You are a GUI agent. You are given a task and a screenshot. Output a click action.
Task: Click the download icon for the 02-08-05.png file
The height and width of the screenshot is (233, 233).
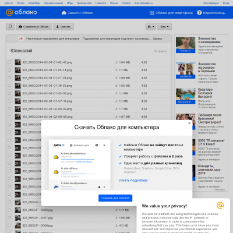pyautogui.click(x=116, y=116)
